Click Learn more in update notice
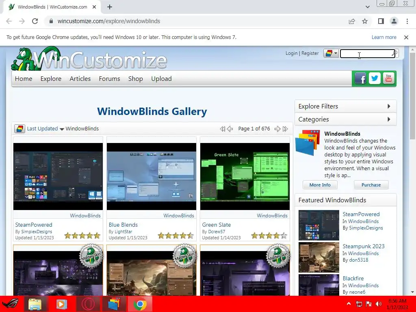Screen dimensions: 416x312 [384, 37]
